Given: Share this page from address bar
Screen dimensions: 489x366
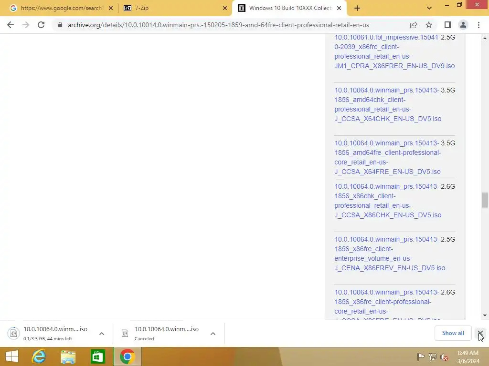Looking at the screenshot, I should click(x=414, y=25).
